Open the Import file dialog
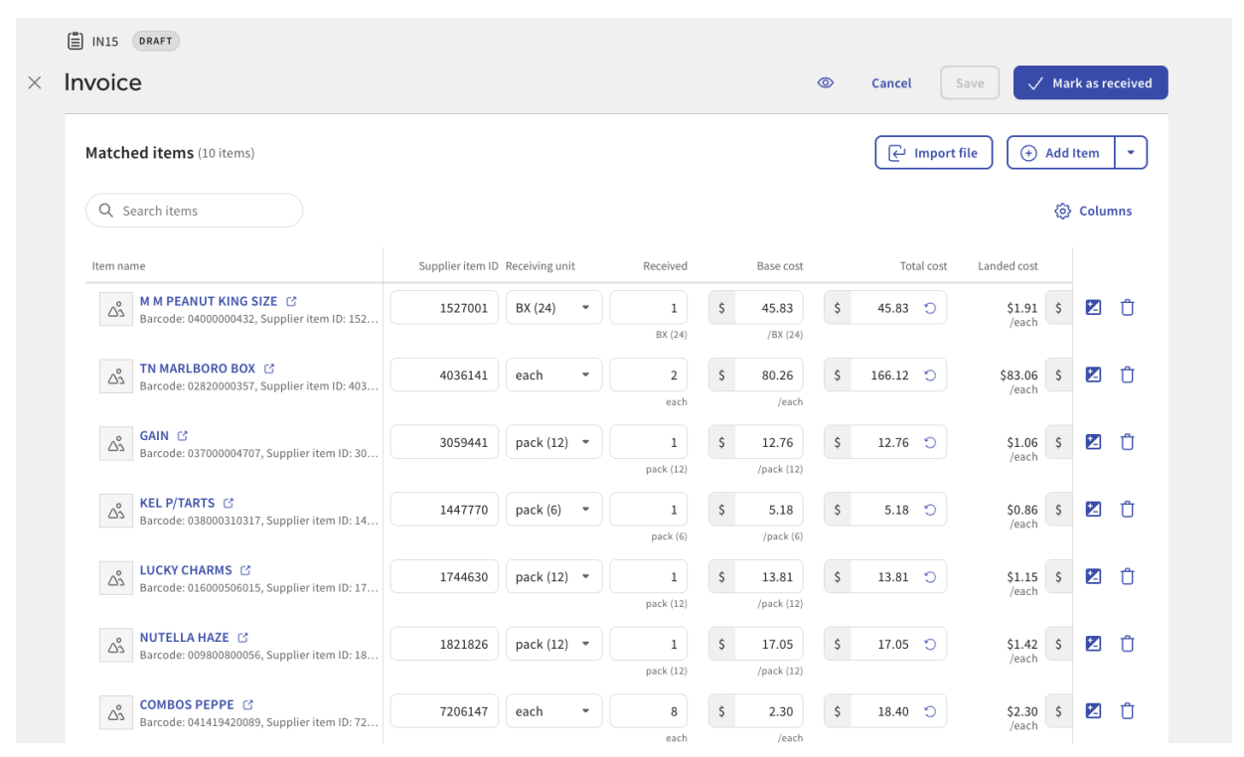 pos(933,153)
